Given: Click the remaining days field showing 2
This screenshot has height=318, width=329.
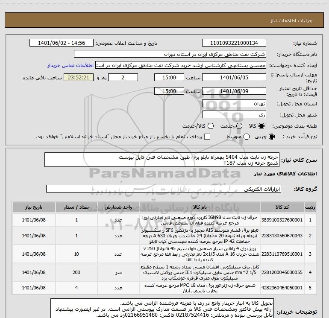Looking at the screenshot, I should (x=123, y=77).
